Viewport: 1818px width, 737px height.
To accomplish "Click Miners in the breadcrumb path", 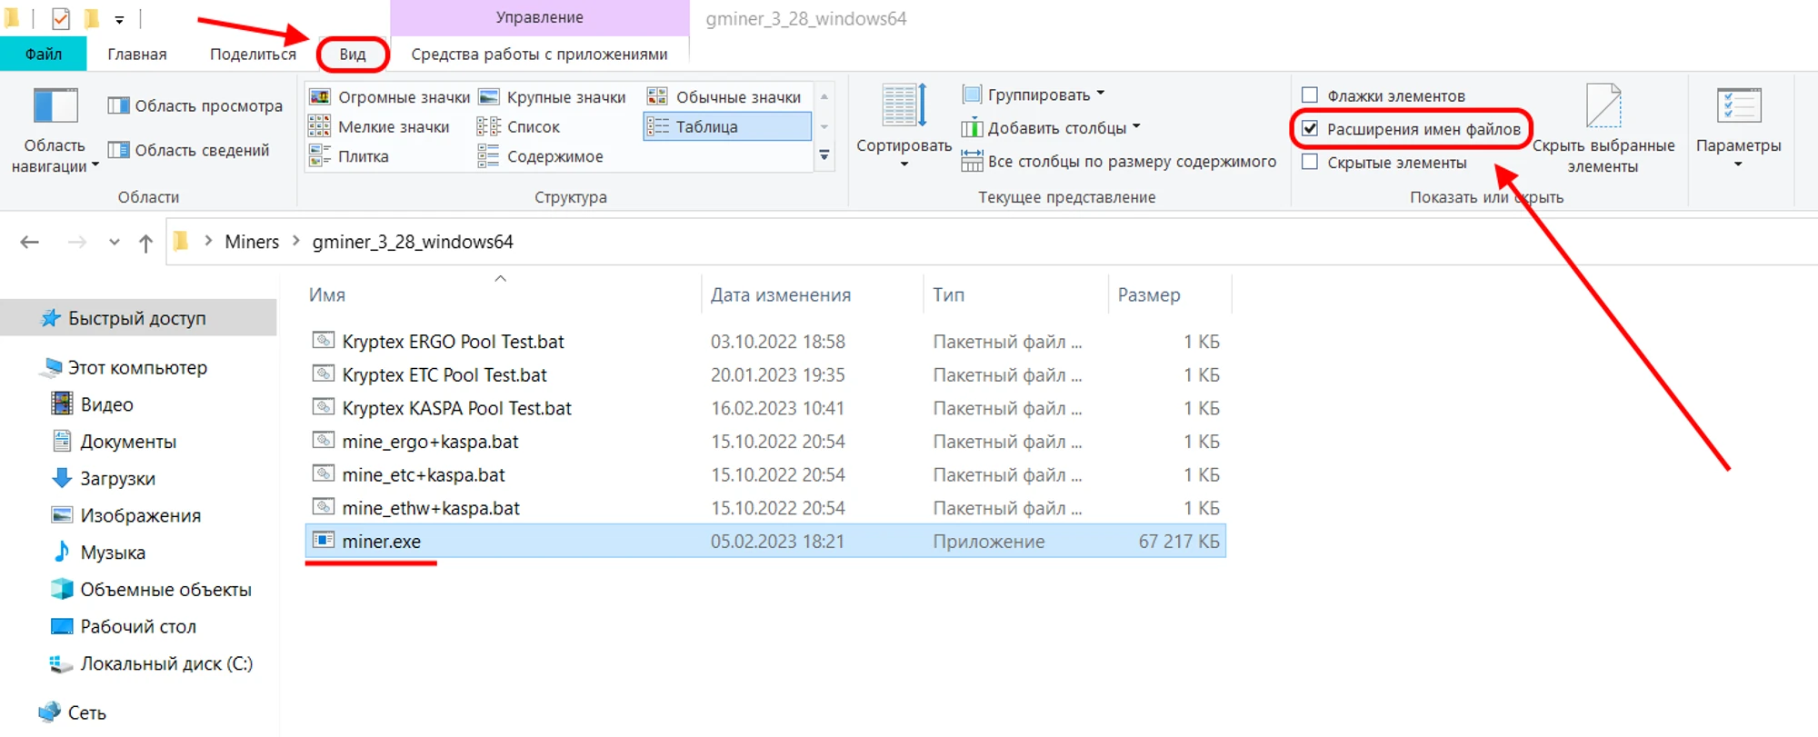I will 252,242.
